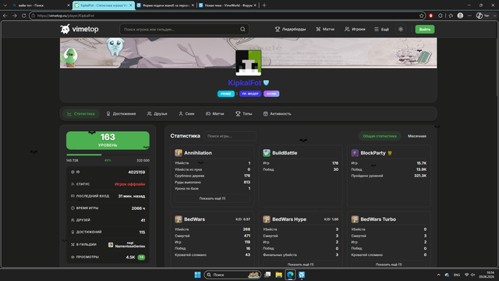
Task: Reload the page with refresh icon
Action: pyautogui.click(x=24, y=16)
